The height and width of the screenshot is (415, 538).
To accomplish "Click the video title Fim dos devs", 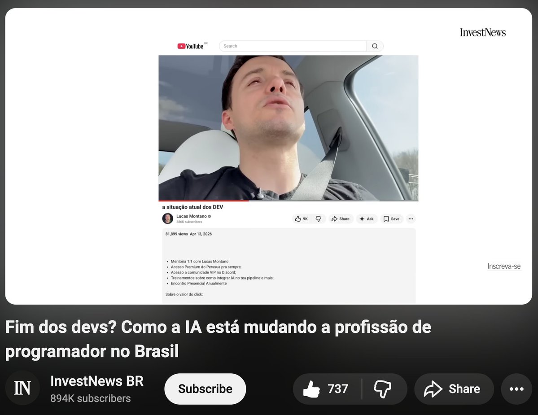I will [x=218, y=339].
